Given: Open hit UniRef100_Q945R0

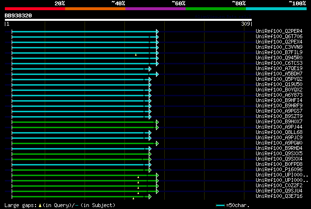Looking at the screenshot, I should [x=279, y=58].
